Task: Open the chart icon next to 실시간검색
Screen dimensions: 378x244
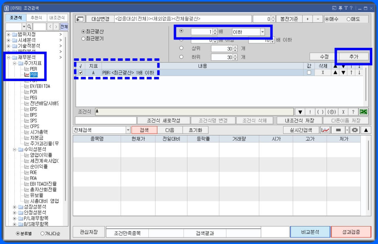Action: [325, 130]
